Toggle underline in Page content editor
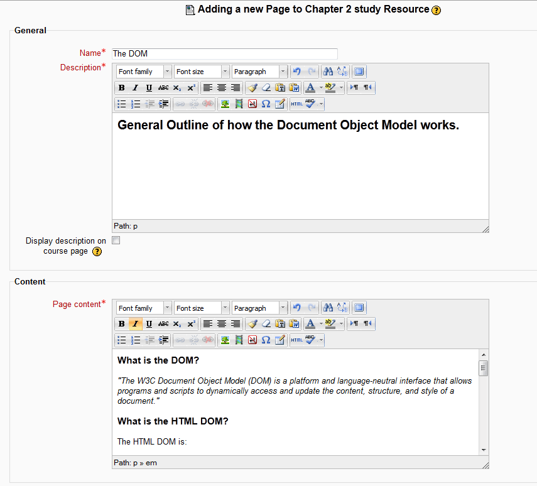 [149, 323]
